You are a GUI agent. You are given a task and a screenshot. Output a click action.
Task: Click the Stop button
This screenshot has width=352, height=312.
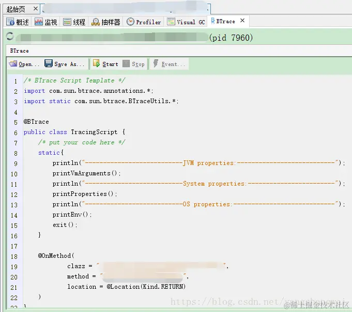point(133,64)
